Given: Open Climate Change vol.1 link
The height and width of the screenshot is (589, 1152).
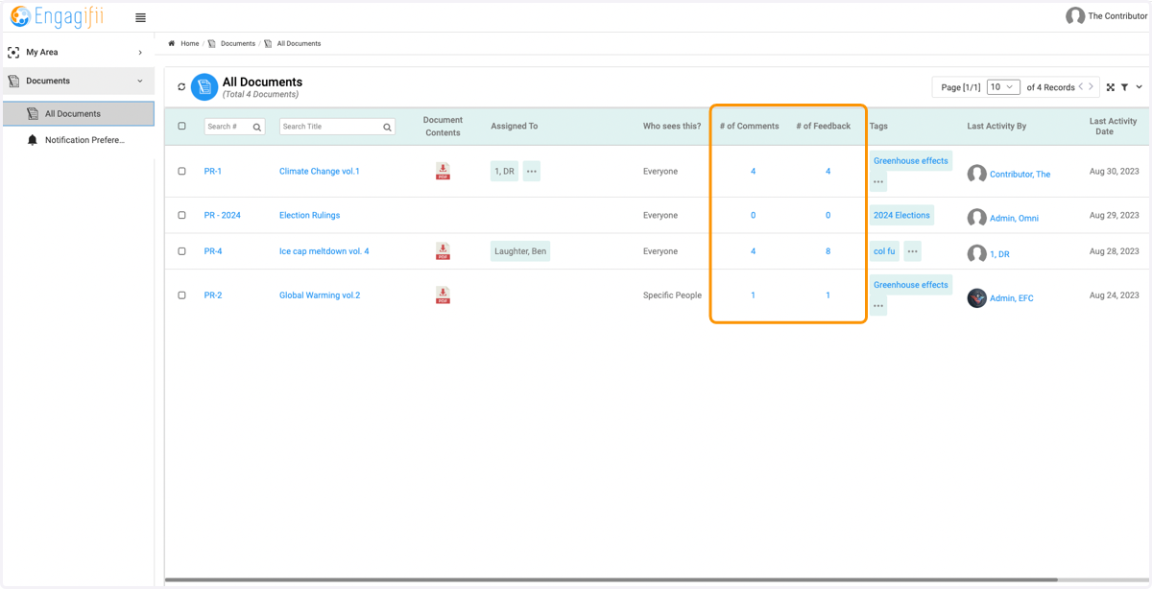Looking at the screenshot, I should pos(320,171).
